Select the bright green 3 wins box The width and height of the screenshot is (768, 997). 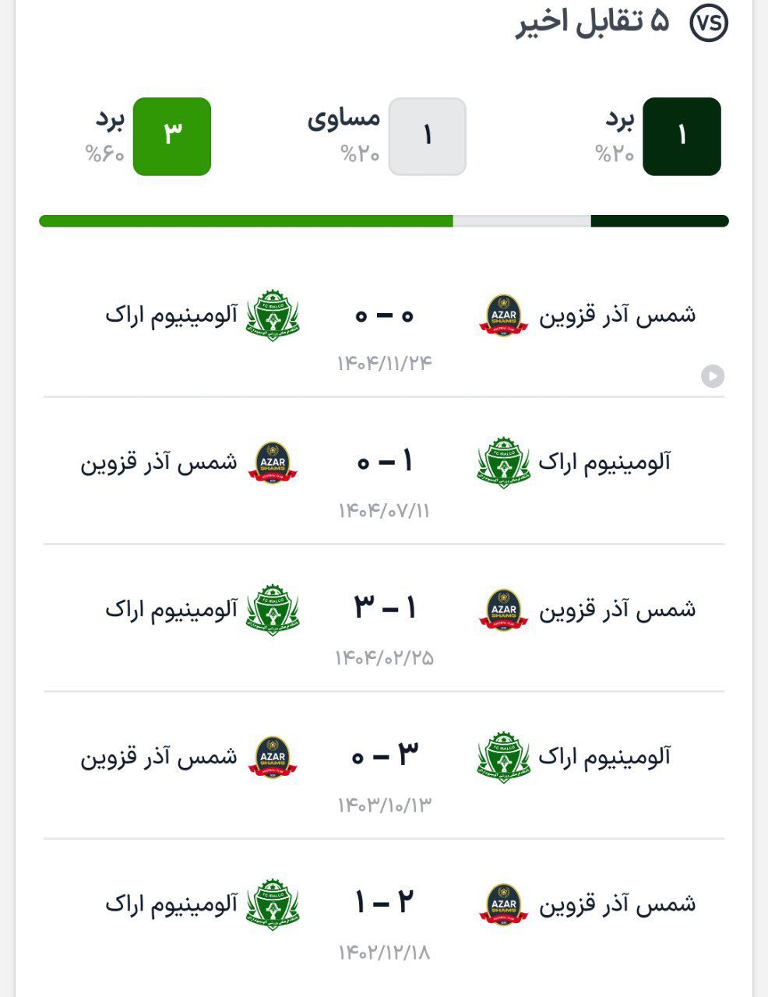coord(172,136)
